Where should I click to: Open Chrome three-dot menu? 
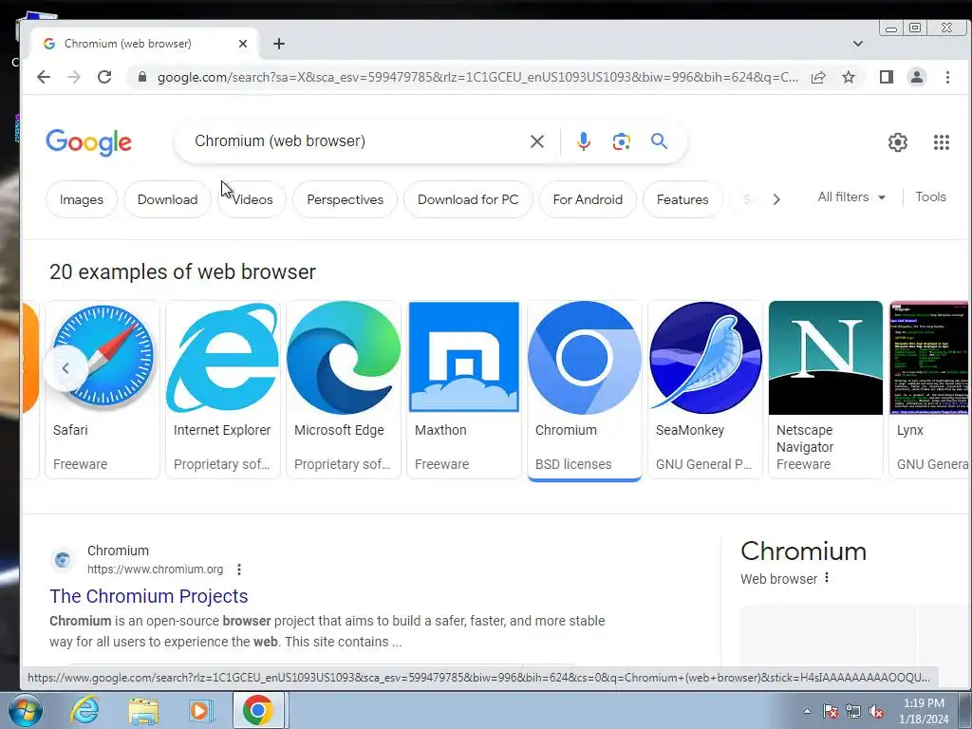(947, 77)
